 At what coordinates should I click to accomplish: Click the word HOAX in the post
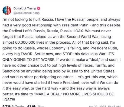coord(78,31)
